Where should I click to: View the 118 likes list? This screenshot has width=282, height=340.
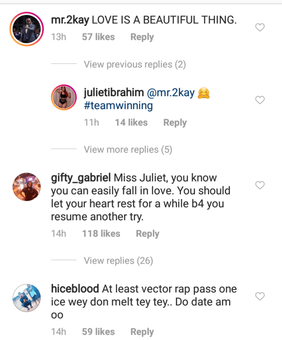(x=101, y=234)
